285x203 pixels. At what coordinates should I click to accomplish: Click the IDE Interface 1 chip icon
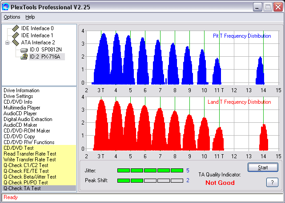tap(16, 35)
